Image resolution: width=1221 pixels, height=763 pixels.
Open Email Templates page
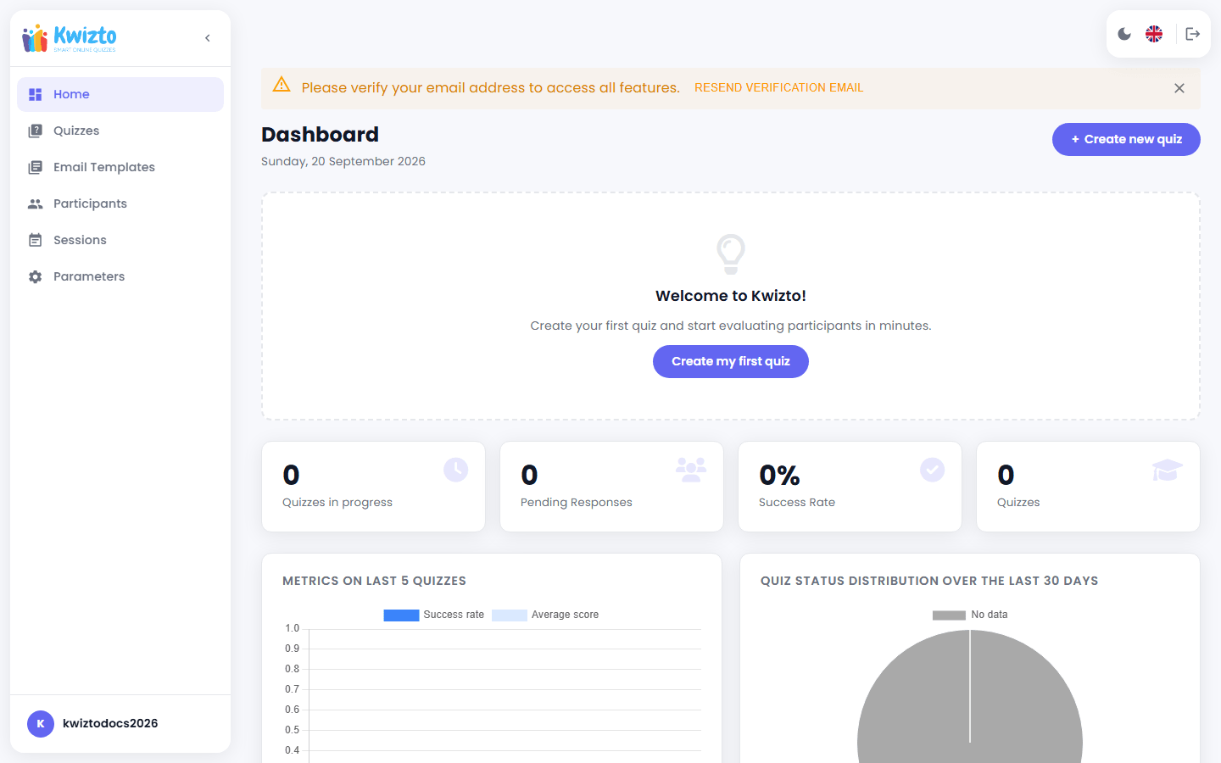click(120, 167)
